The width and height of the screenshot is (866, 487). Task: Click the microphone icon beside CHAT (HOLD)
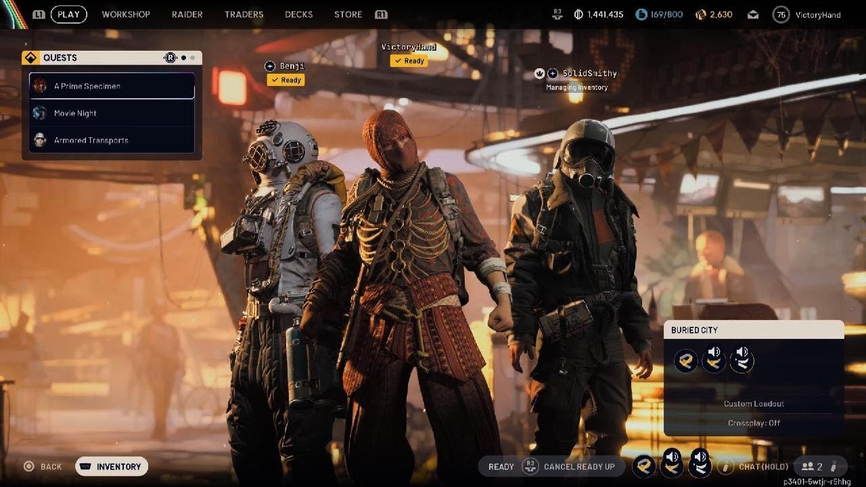pyautogui.click(x=726, y=466)
